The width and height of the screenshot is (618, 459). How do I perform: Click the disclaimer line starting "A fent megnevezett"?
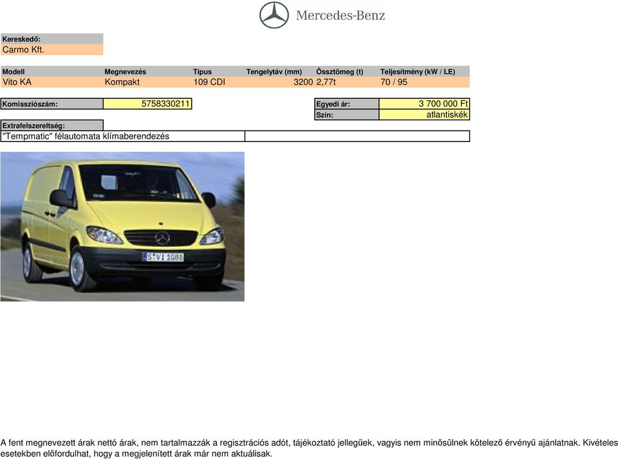pos(309,443)
